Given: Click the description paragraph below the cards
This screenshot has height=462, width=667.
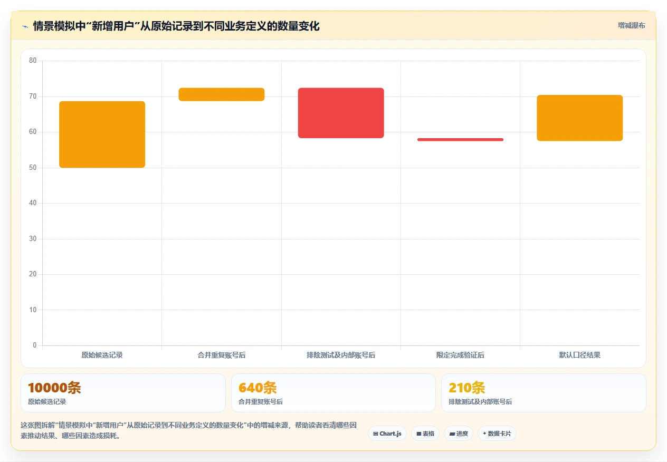Looking at the screenshot, I should pos(189,430).
